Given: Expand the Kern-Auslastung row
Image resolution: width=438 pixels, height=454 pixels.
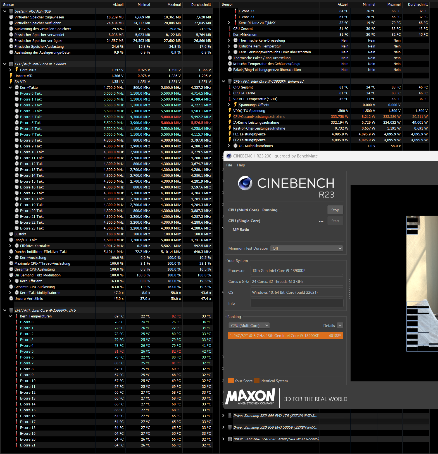Looking at the screenshot, I should pos(10,257).
